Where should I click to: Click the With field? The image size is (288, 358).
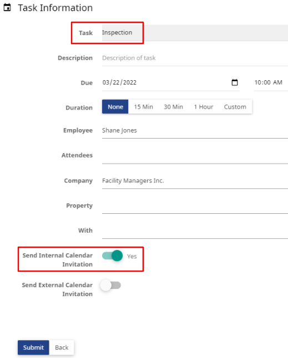(x=195, y=231)
